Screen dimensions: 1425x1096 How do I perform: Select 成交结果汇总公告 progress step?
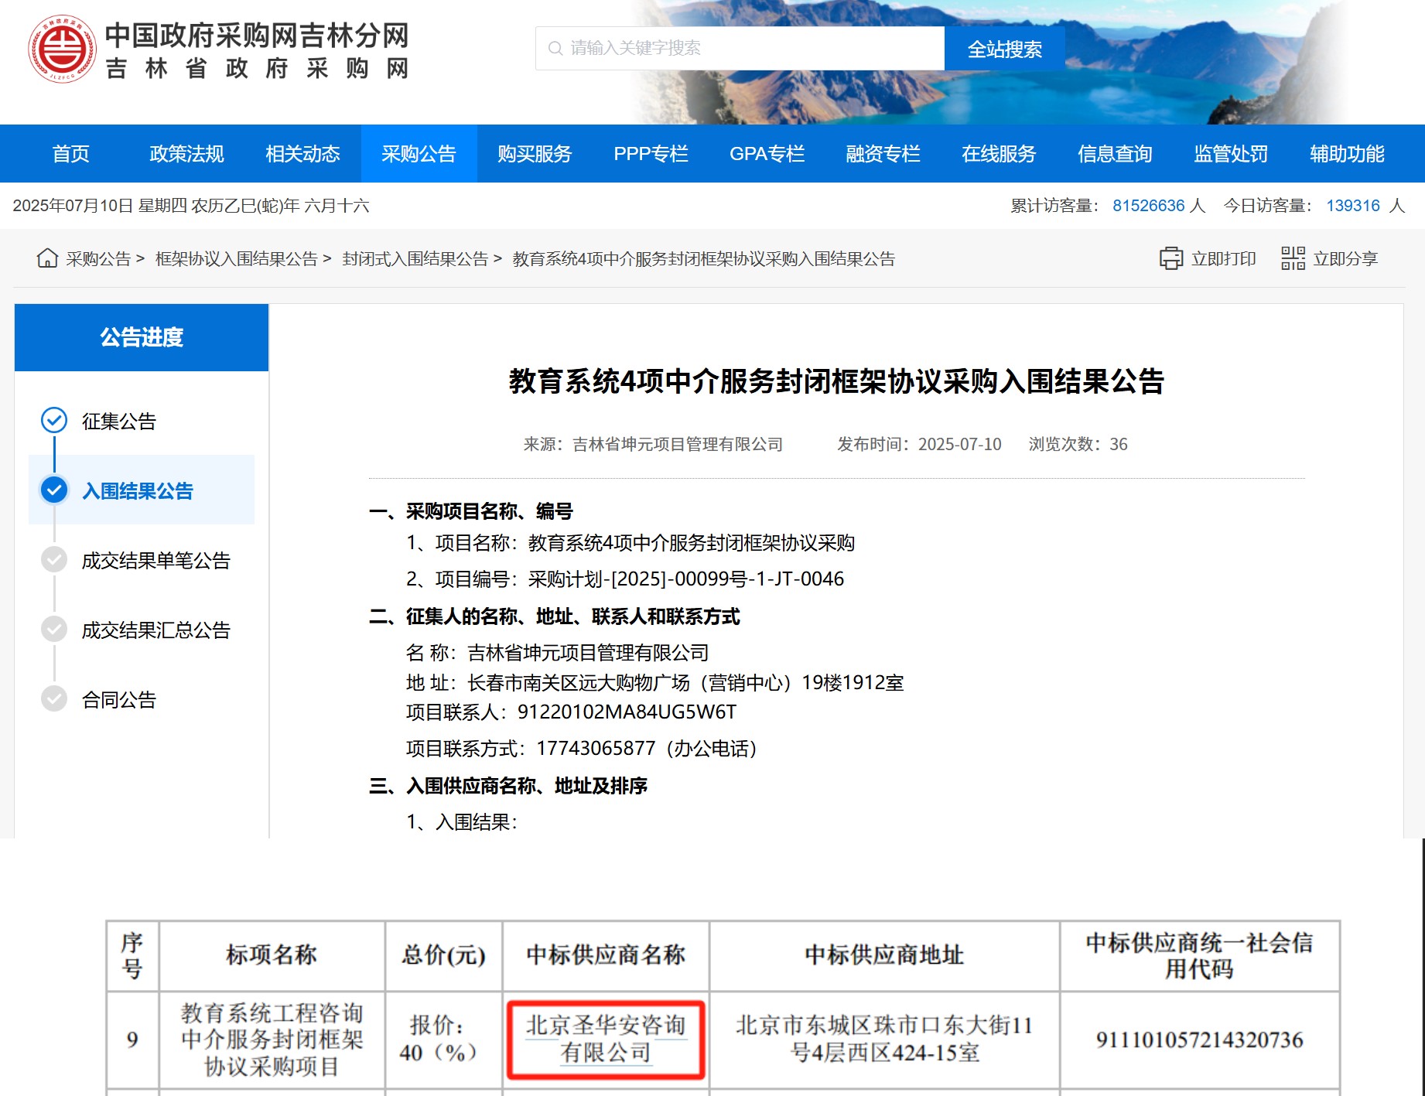tap(142, 630)
